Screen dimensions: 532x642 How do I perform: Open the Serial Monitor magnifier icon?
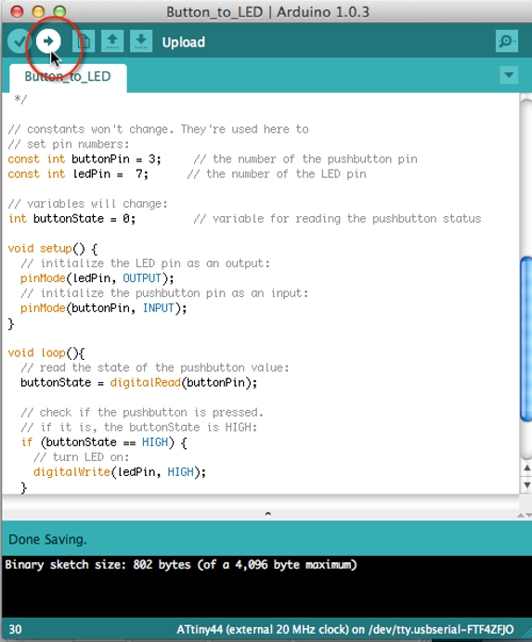pyautogui.click(x=507, y=41)
